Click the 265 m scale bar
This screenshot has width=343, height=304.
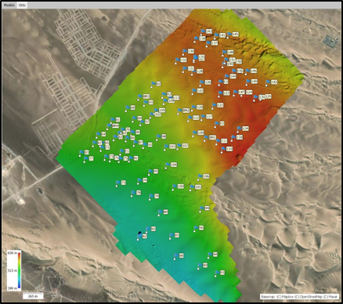(x=33, y=296)
